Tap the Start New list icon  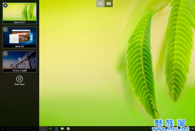(19, 79)
